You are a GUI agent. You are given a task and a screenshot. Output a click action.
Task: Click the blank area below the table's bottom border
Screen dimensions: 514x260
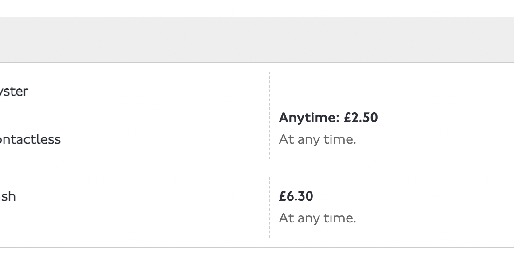point(257,254)
